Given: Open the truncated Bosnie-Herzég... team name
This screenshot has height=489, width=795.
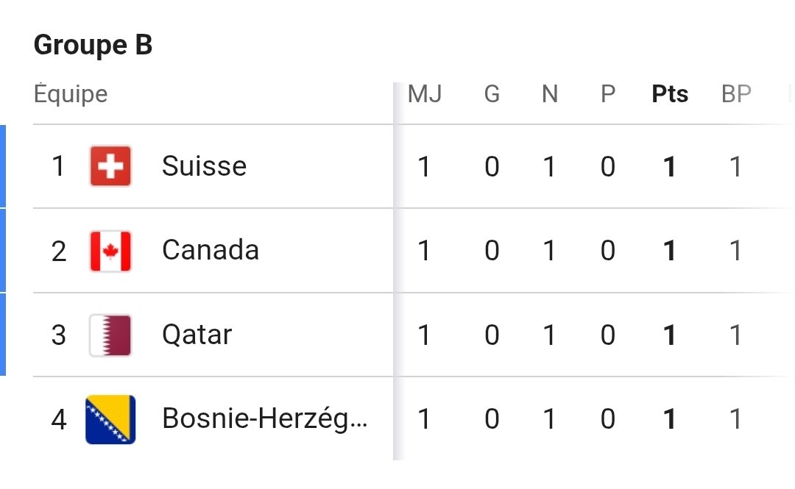Looking at the screenshot, I should [x=264, y=419].
